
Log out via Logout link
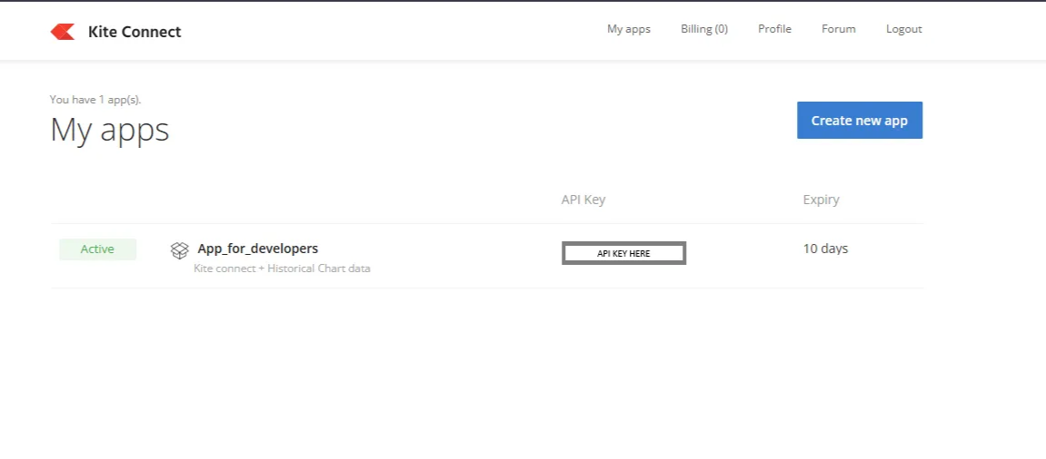(904, 29)
